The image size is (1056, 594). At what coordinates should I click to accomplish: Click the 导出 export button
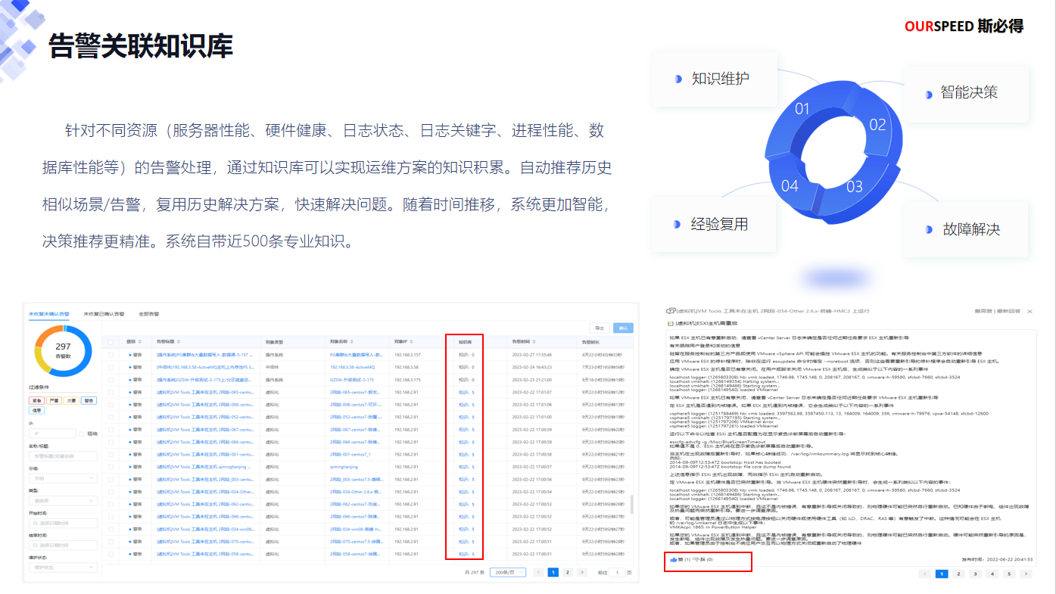click(600, 328)
